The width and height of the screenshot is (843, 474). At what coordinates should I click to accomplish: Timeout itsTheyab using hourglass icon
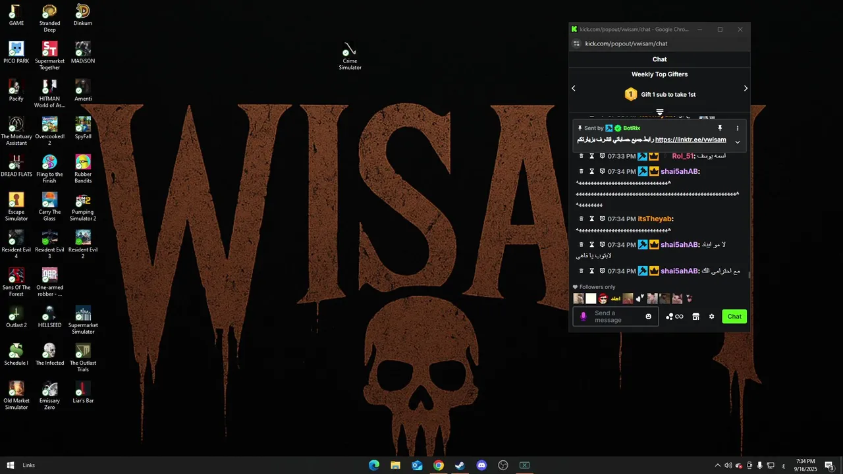click(591, 219)
